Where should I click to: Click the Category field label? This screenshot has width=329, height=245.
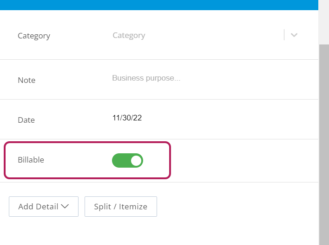34,36
